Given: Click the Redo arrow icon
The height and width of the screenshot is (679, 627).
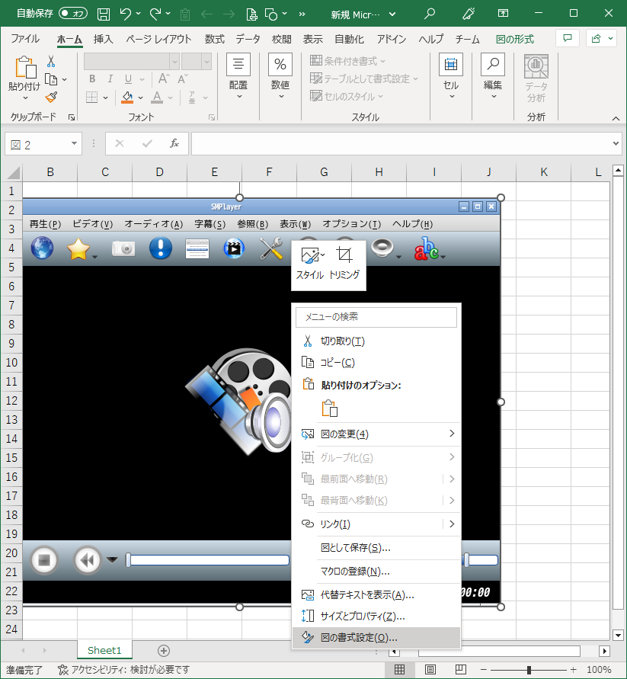Looking at the screenshot, I should [x=155, y=14].
